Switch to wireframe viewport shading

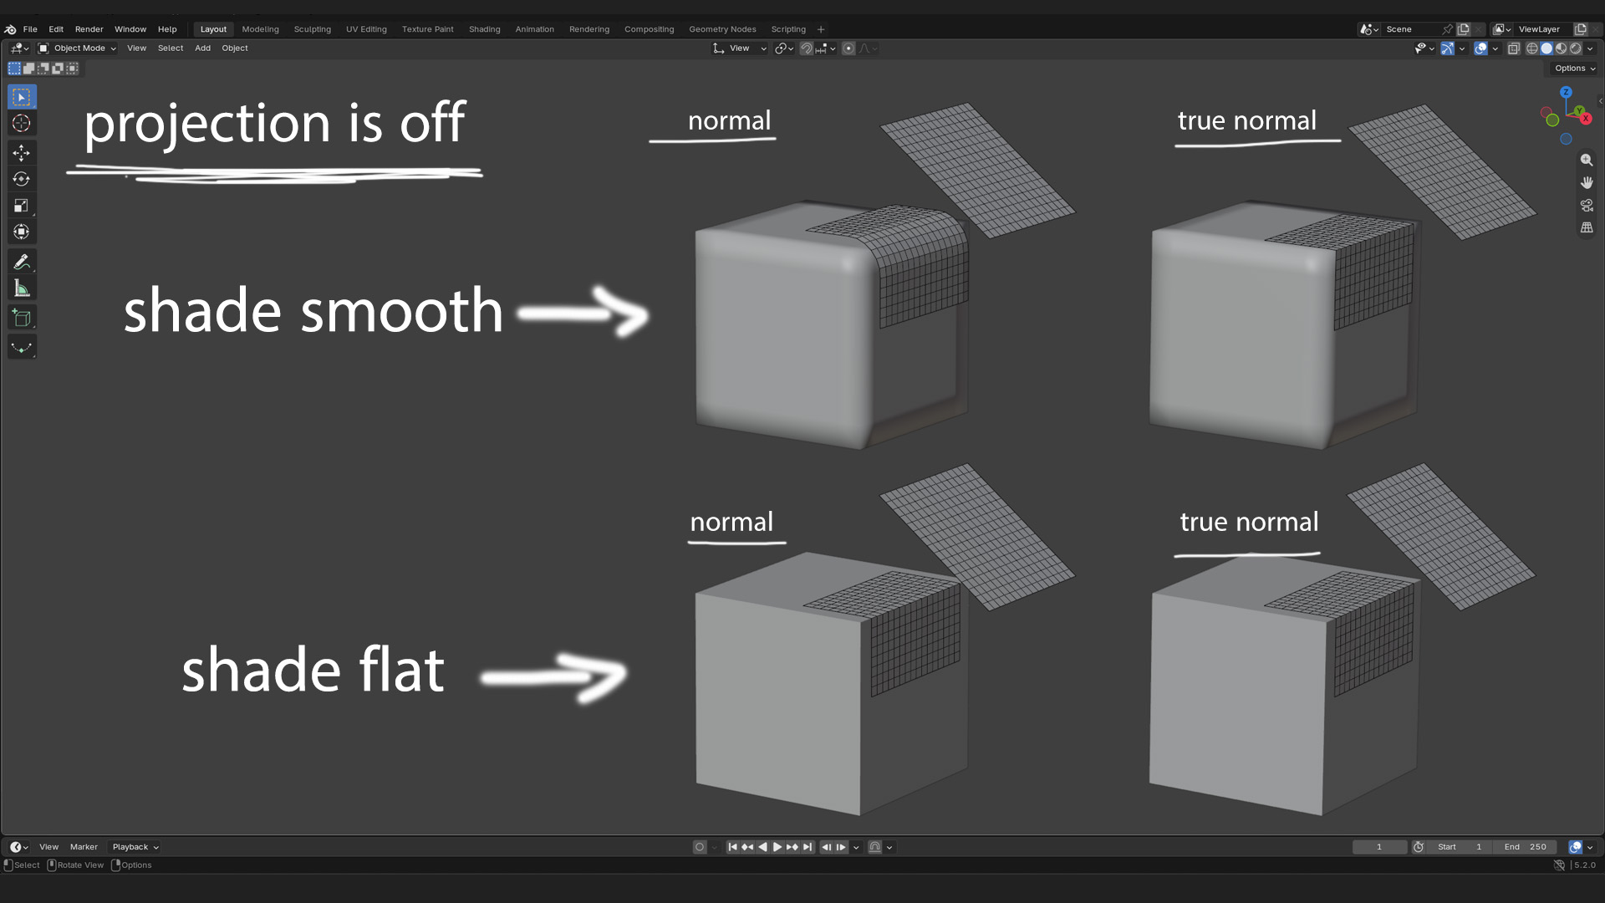click(x=1531, y=48)
